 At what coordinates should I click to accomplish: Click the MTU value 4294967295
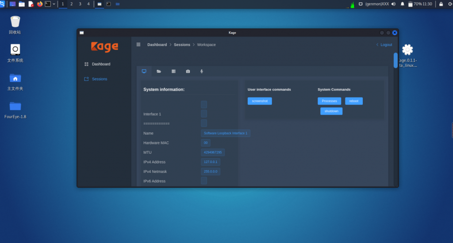coord(213,152)
